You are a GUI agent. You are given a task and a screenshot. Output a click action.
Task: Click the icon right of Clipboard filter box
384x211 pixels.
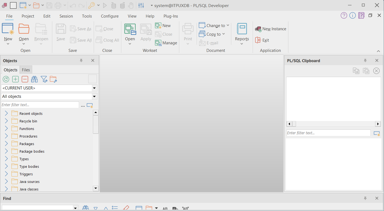pyautogui.click(x=377, y=133)
